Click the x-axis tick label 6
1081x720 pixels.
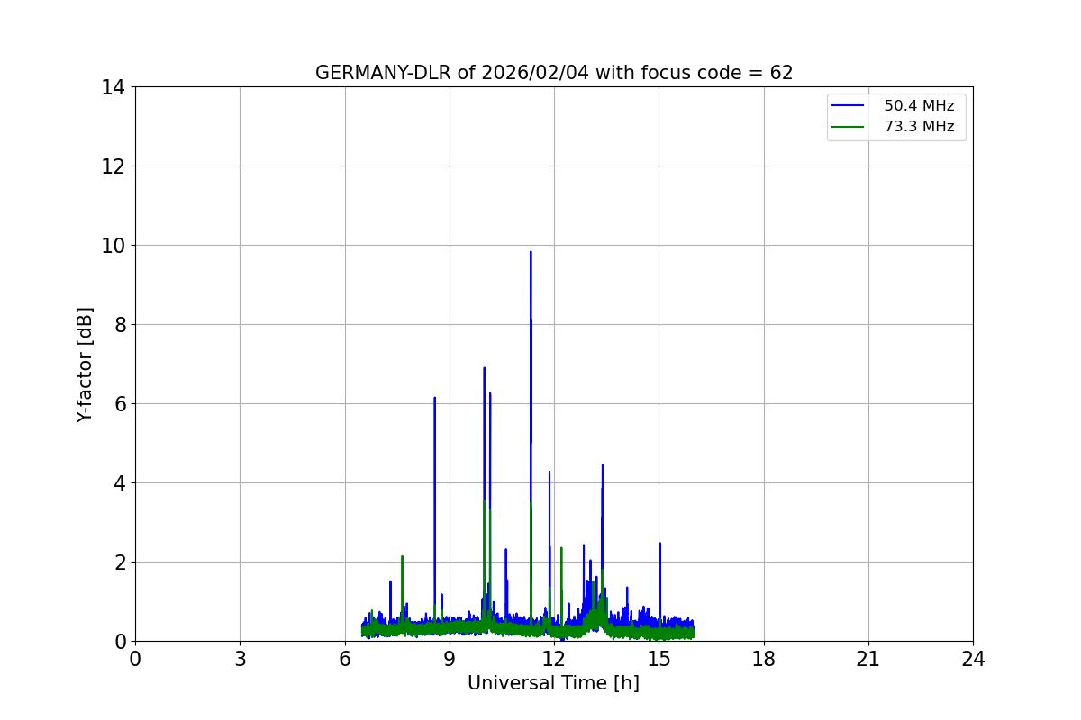tap(345, 659)
